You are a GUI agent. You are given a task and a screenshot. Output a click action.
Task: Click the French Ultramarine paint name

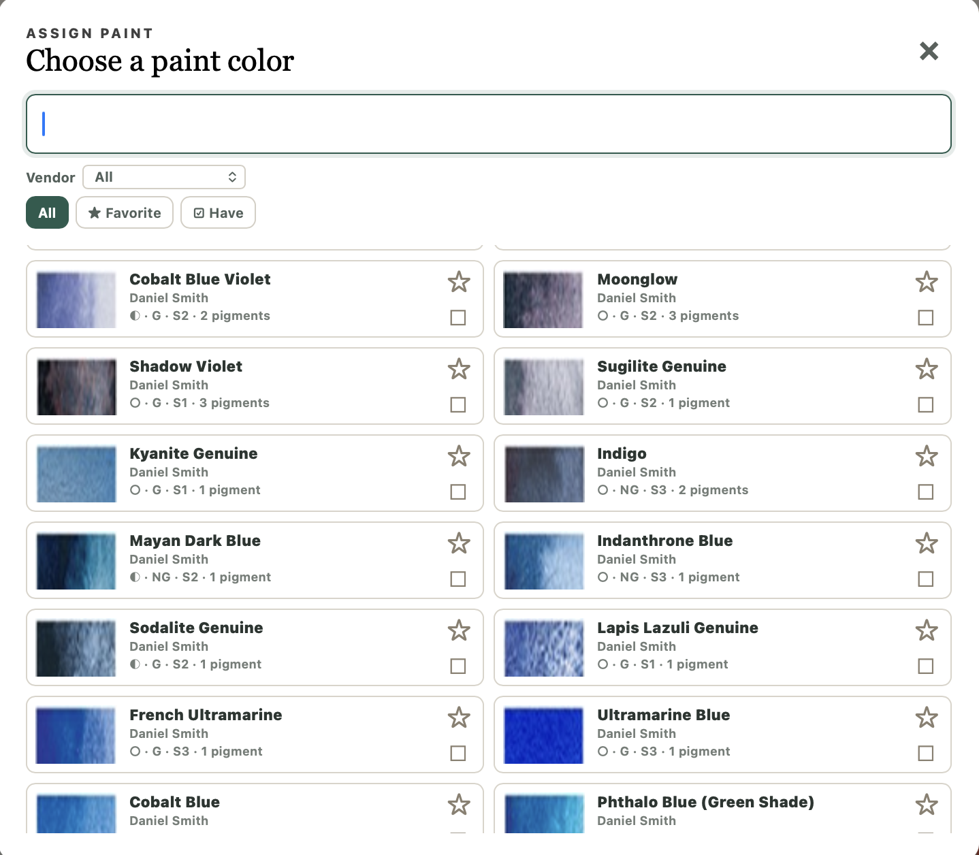[x=206, y=715]
